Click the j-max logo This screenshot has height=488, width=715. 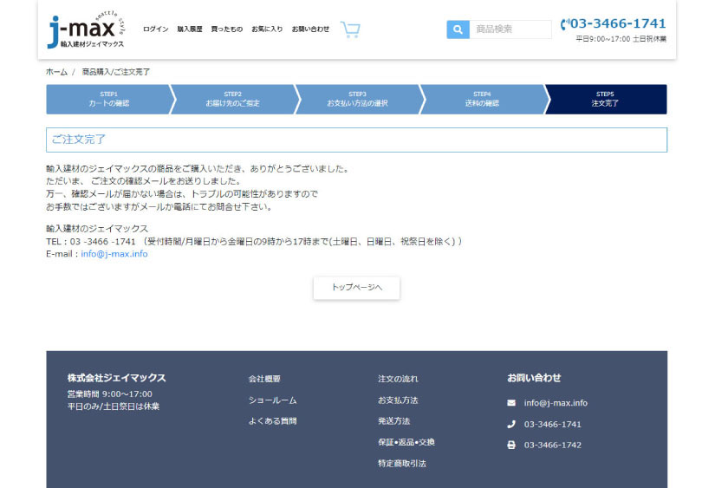point(86,29)
